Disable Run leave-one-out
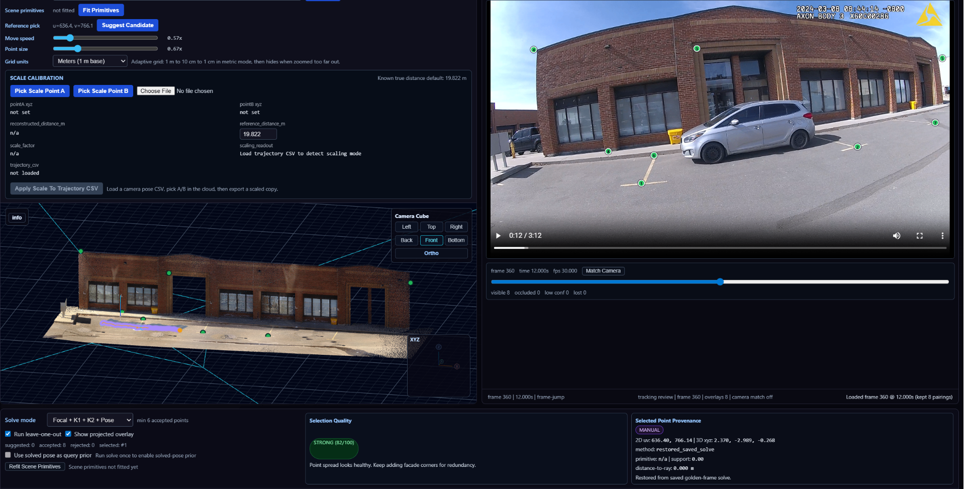 pyautogui.click(x=8, y=433)
